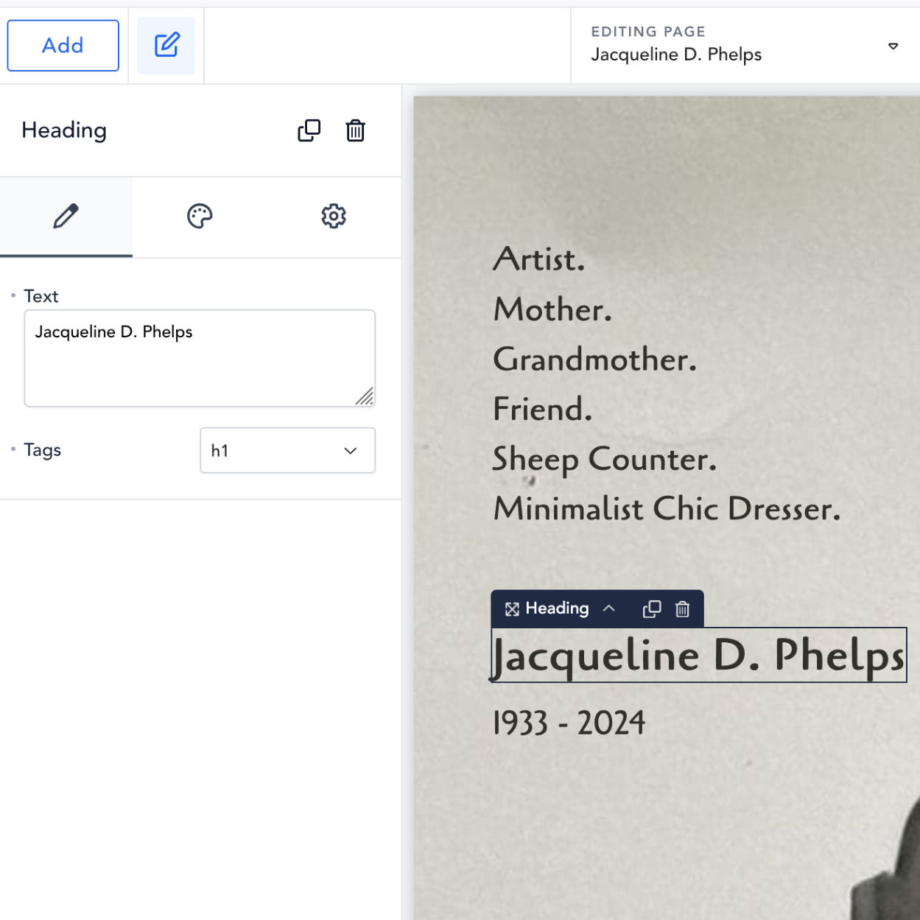Screen dimensions: 920x920
Task: Open the gear settings tab
Action: pyautogui.click(x=334, y=217)
